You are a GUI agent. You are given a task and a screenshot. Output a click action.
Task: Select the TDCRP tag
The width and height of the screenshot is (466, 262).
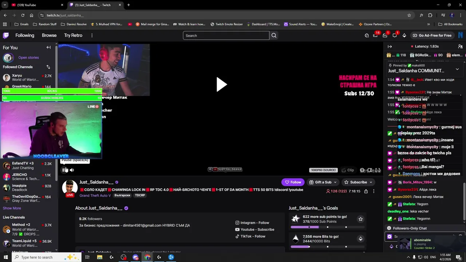[140, 195]
